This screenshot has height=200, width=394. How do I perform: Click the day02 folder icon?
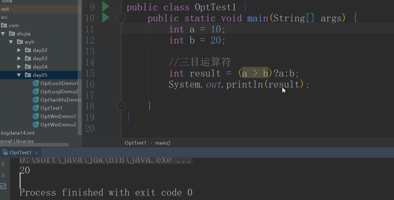[28, 50]
